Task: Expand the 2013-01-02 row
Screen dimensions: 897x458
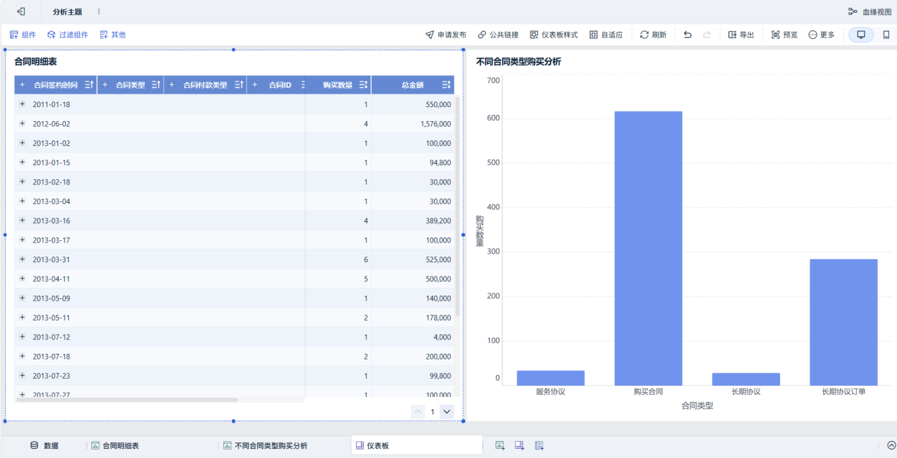Action: pos(22,143)
